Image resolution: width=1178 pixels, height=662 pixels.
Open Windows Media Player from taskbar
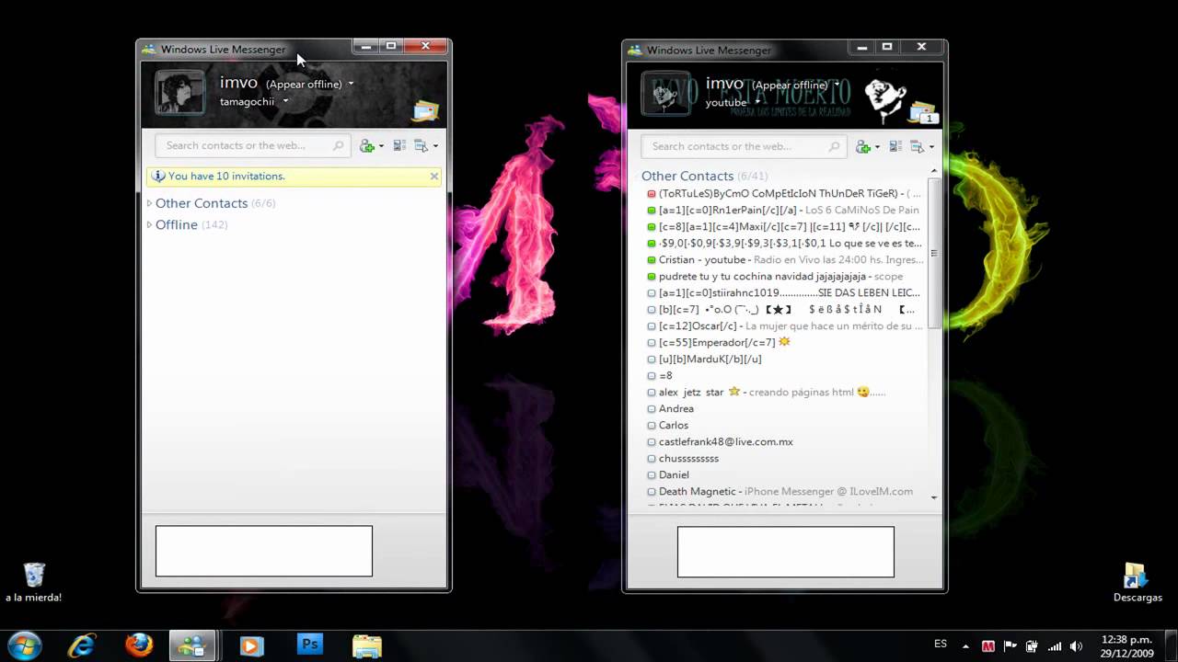pos(251,645)
